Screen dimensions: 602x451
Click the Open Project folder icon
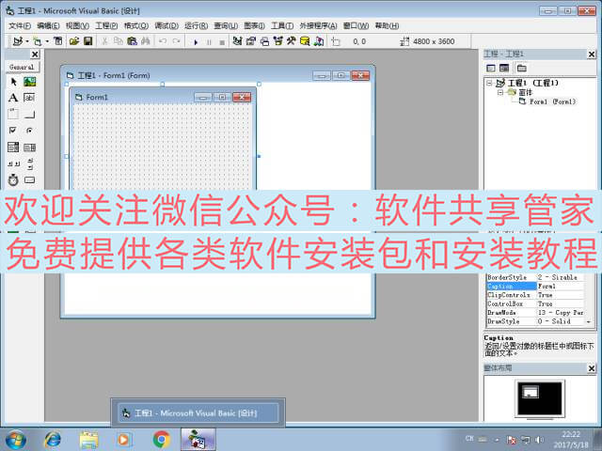74,41
